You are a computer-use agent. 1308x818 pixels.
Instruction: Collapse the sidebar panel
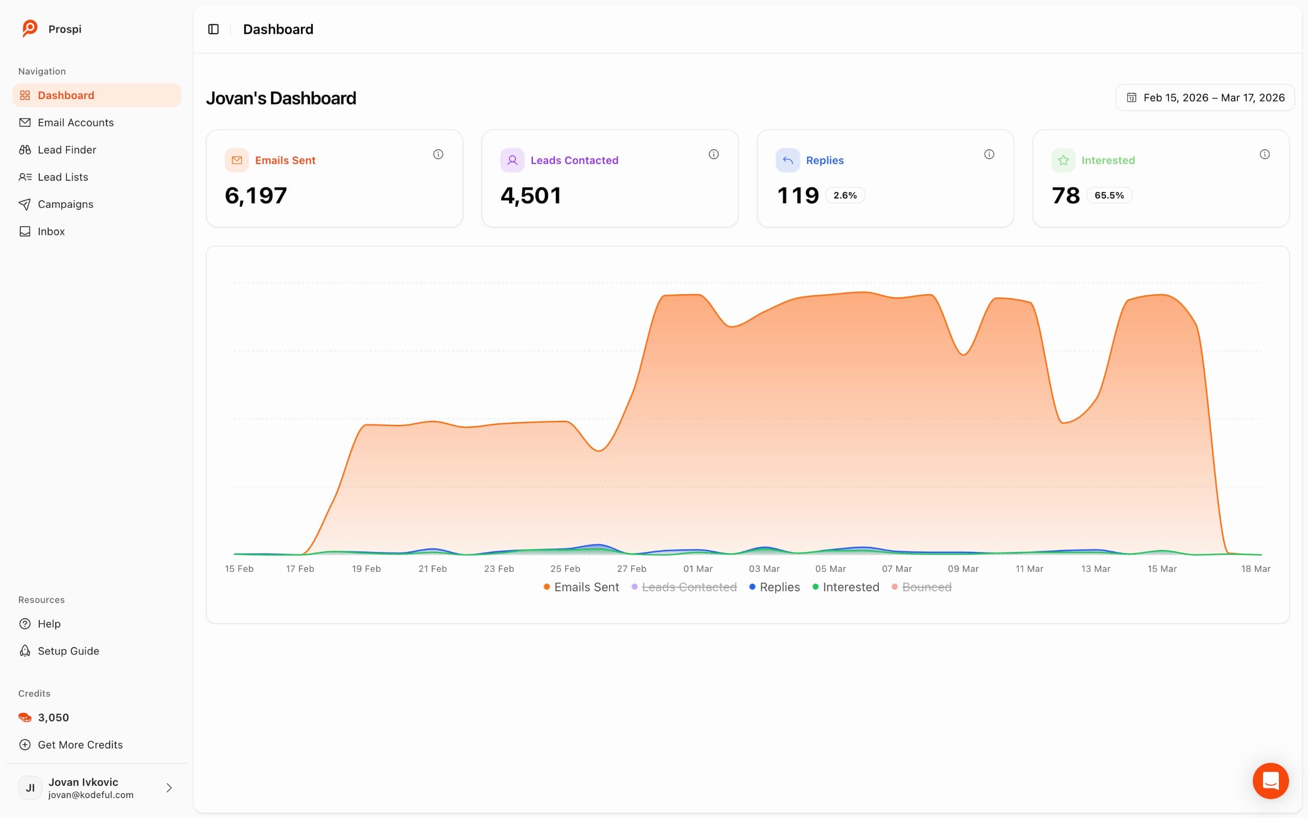pyautogui.click(x=213, y=29)
